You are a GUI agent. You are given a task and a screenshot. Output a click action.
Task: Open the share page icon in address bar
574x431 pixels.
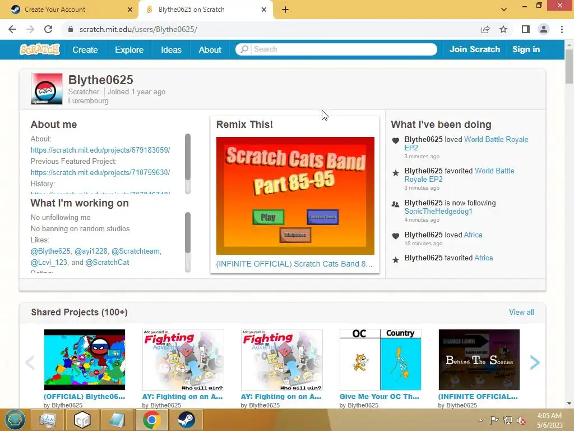(x=485, y=29)
